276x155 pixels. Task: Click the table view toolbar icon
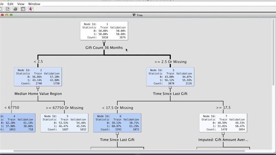pyautogui.click(x=23, y=9)
